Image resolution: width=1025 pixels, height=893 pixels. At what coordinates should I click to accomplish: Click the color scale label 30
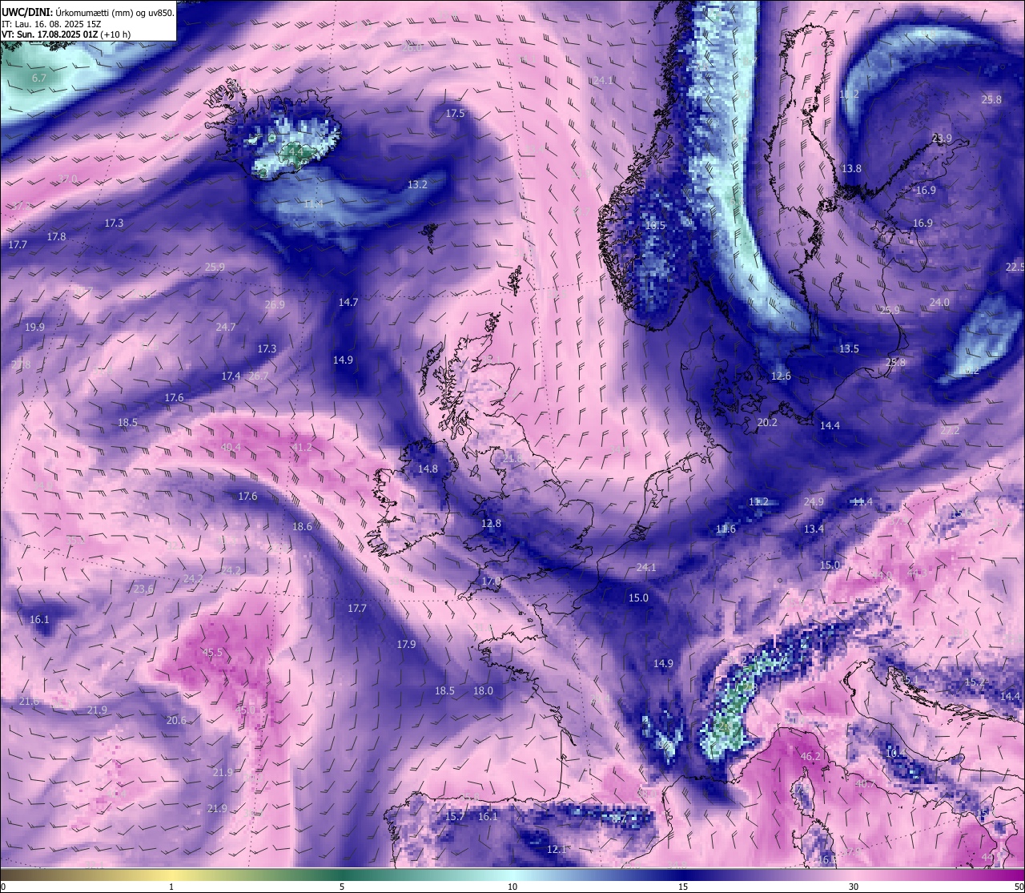pyautogui.click(x=854, y=887)
